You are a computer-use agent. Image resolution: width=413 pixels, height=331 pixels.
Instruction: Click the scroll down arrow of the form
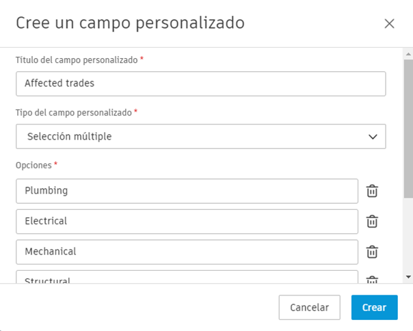[x=408, y=277]
